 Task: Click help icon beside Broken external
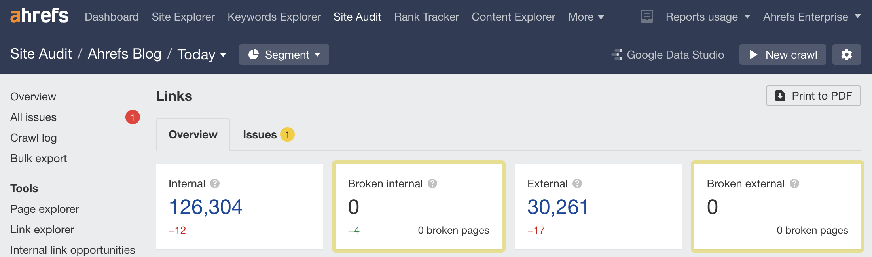tap(794, 183)
